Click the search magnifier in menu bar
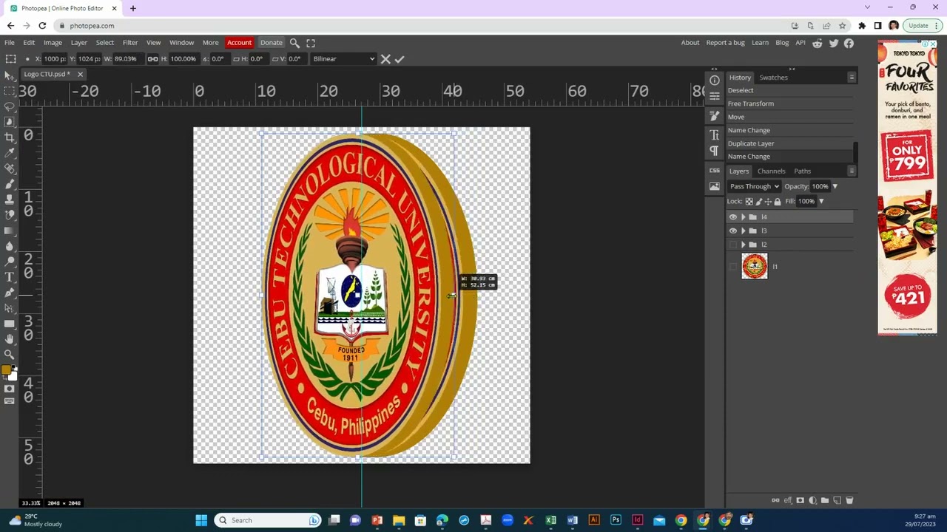 [x=294, y=43]
